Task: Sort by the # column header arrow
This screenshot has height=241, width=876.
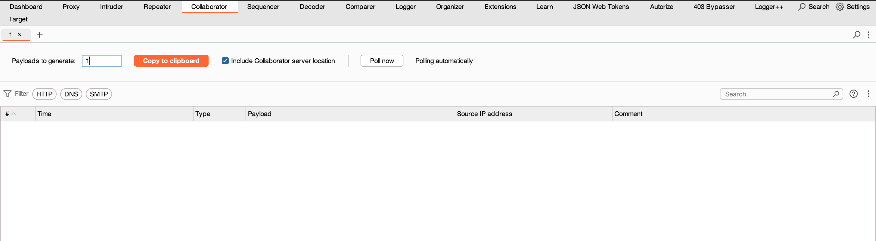Action: click(x=14, y=114)
